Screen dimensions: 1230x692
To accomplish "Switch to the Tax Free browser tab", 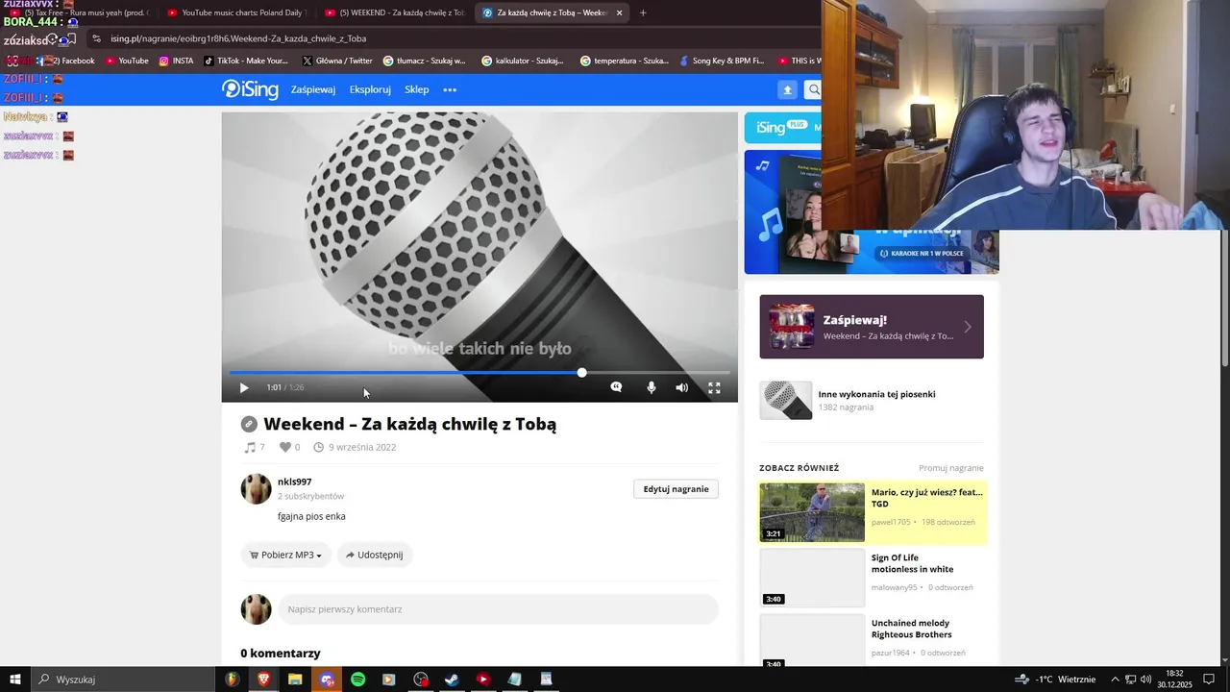I will click(x=82, y=12).
